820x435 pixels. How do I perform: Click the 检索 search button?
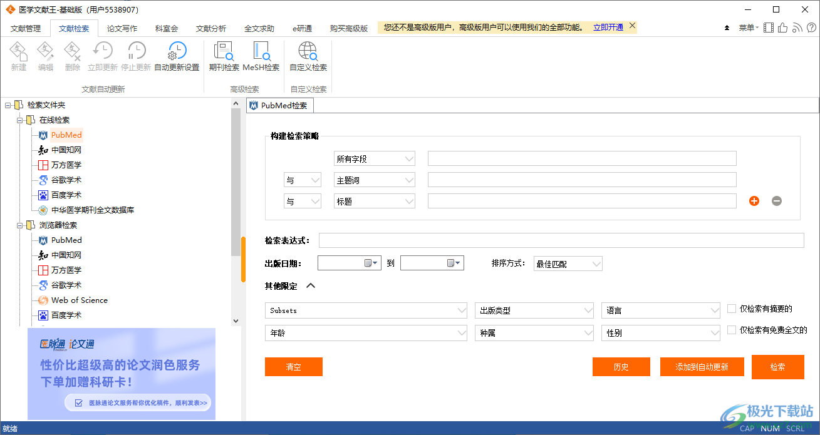[x=777, y=367]
